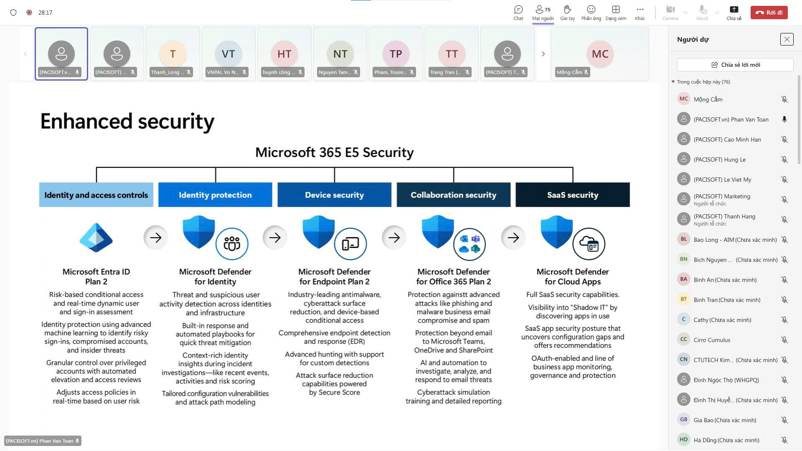Viewport: 802px width, 451px height.
Task: Click Cathy's muted mic icon
Action: (x=784, y=320)
